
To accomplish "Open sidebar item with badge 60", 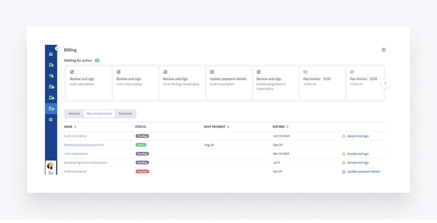I will click(x=51, y=87).
